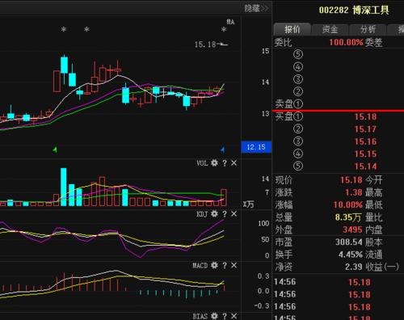Close the MACD indicator panel
Image resolution: width=404 pixels, height=320 pixels.
[234, 265]
